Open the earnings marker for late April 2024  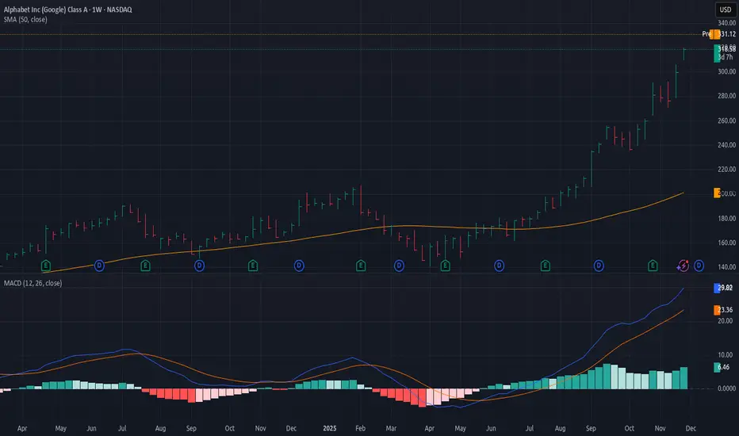46,266
